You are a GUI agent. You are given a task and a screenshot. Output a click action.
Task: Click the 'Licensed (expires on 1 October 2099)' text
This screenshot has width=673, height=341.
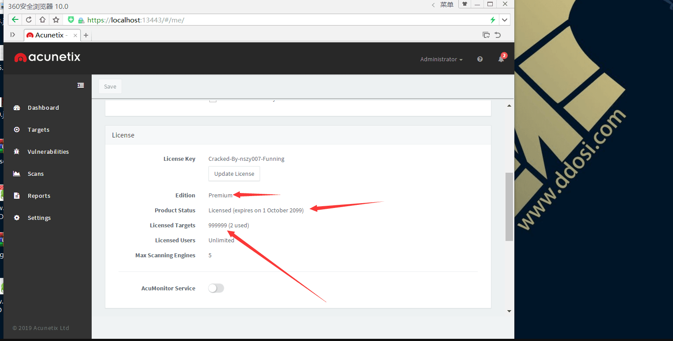tap(256, 210)
